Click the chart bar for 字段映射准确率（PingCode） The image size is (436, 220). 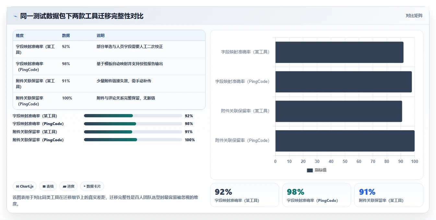click(x=344, y=82)
